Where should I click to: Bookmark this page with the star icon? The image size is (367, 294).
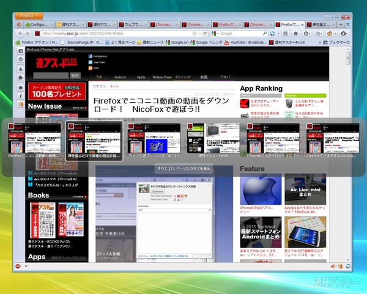[x=195, y=34]
